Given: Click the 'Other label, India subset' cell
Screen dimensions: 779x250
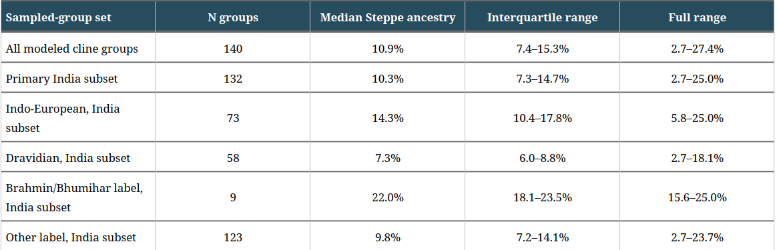Looking at the screenshot, I should click(78, 237).
